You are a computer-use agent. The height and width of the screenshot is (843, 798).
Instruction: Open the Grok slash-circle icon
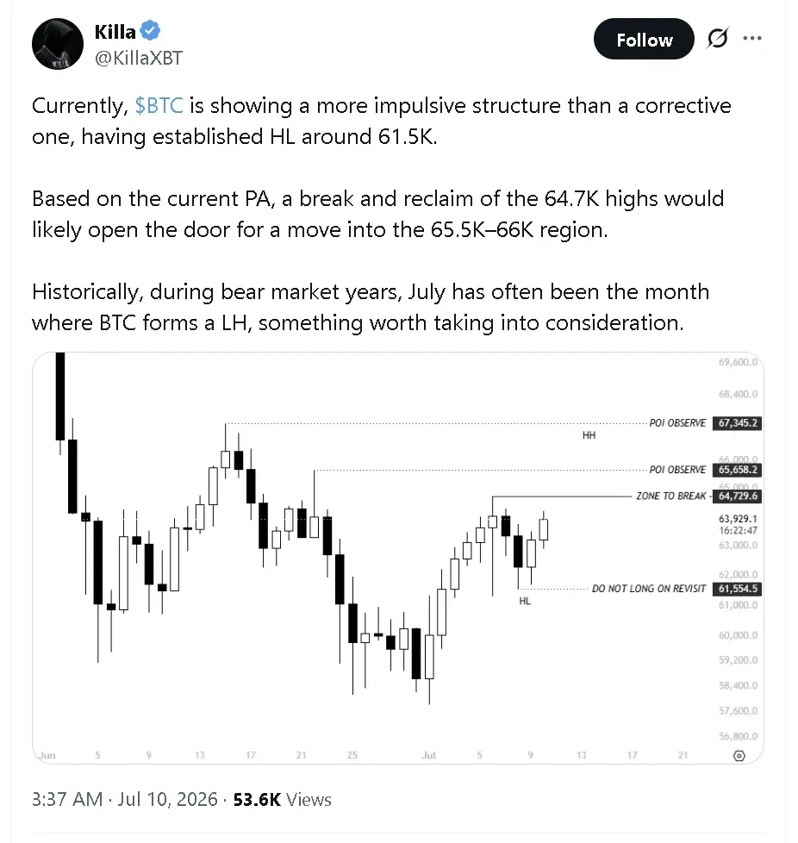click(x=718, y=38)
